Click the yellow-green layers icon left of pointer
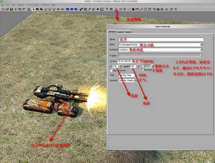This screenshot has width=215, height=163. pos(29,9)
